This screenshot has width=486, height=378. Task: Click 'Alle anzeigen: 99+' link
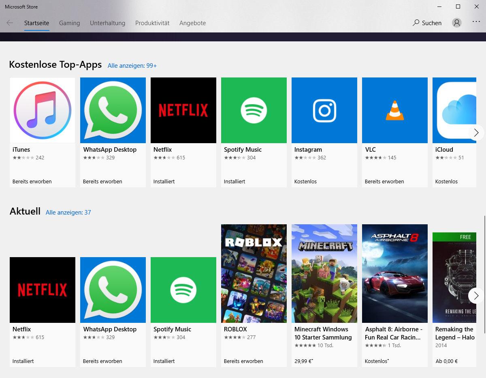(x=132, y=66)
